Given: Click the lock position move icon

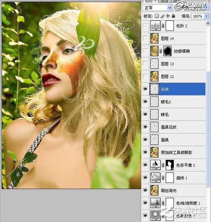Looking at the screenshot, I should [168, 16].
